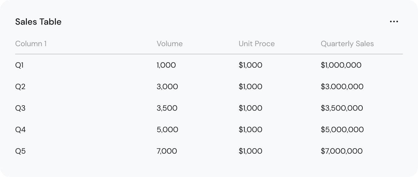Click the 3,000 volume cell
This screenshot has height=177, width=418.
pyautogui.click(x=167, y=87)
